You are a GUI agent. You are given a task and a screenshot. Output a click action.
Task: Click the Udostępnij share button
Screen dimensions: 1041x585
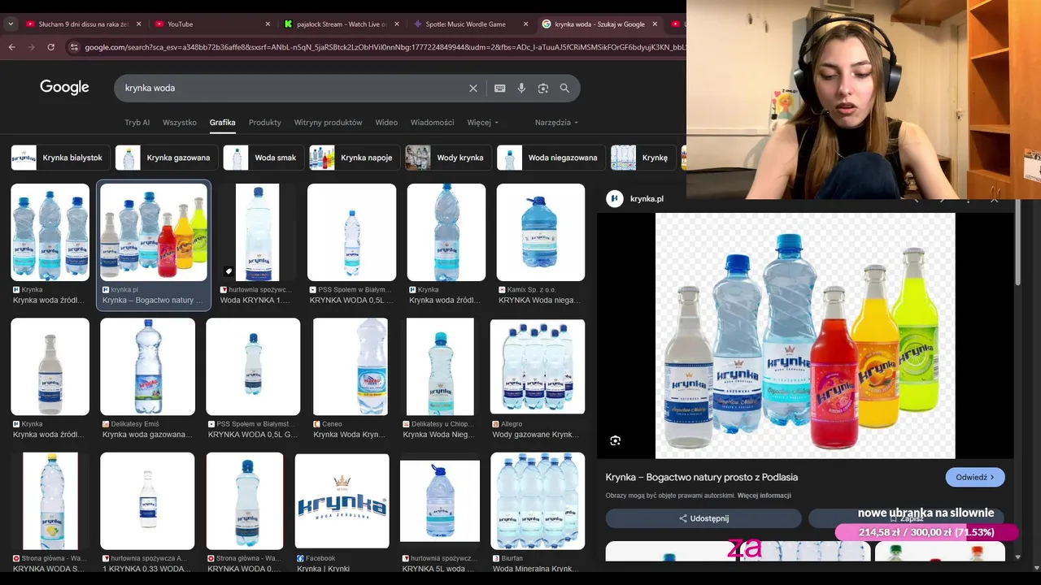coord(704,518)
